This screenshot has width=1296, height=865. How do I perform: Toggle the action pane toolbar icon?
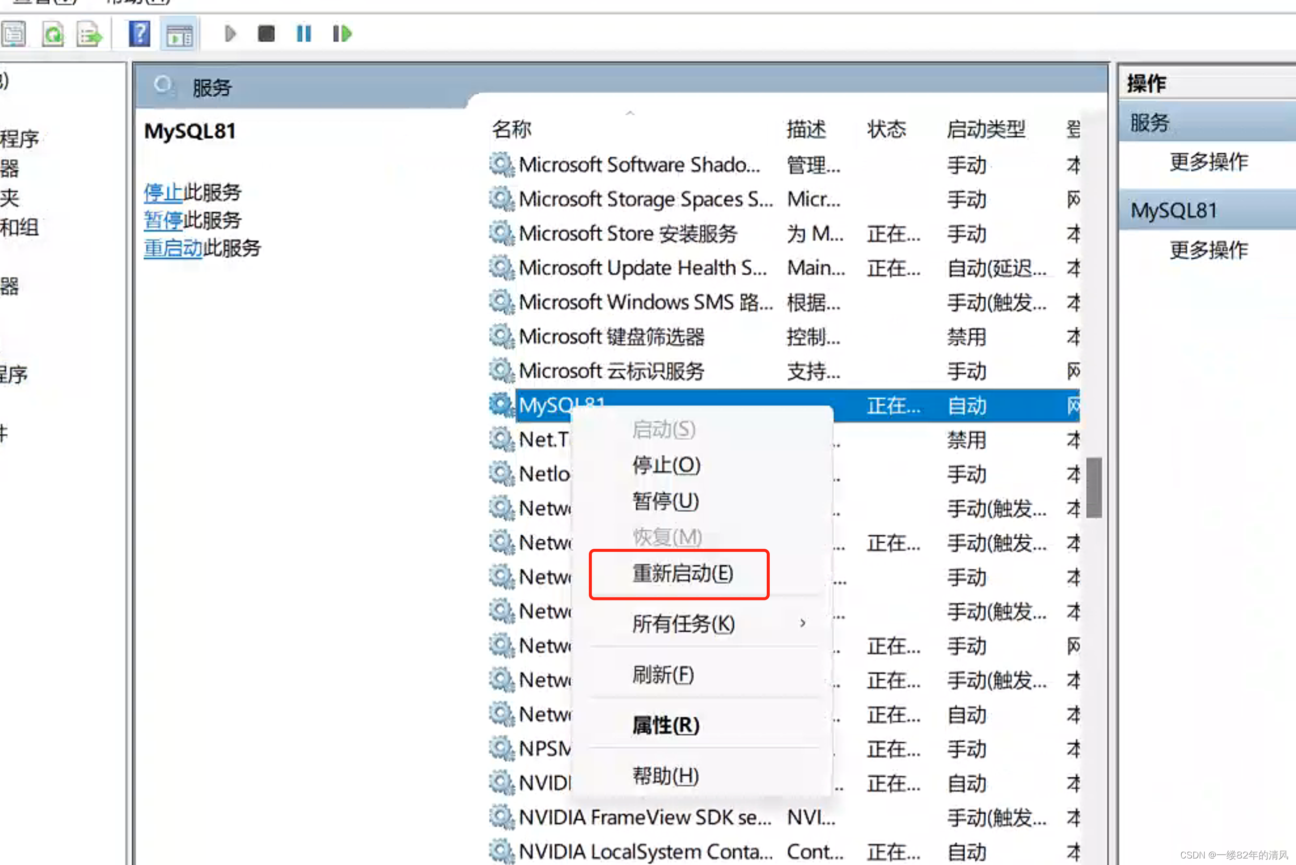point(180,35)
